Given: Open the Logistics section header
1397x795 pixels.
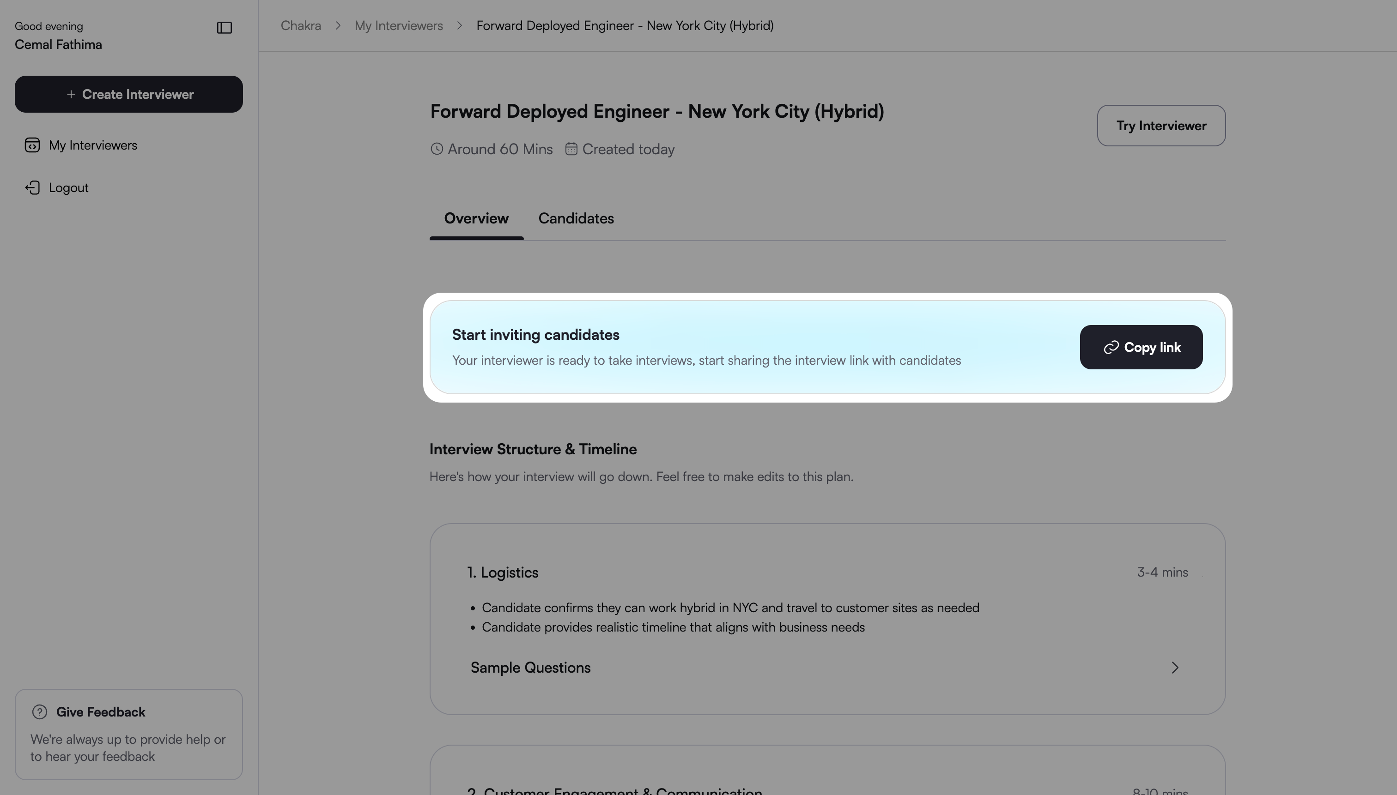Looking at the screenshot, I should pyautogui.click(x=503, y=572).
